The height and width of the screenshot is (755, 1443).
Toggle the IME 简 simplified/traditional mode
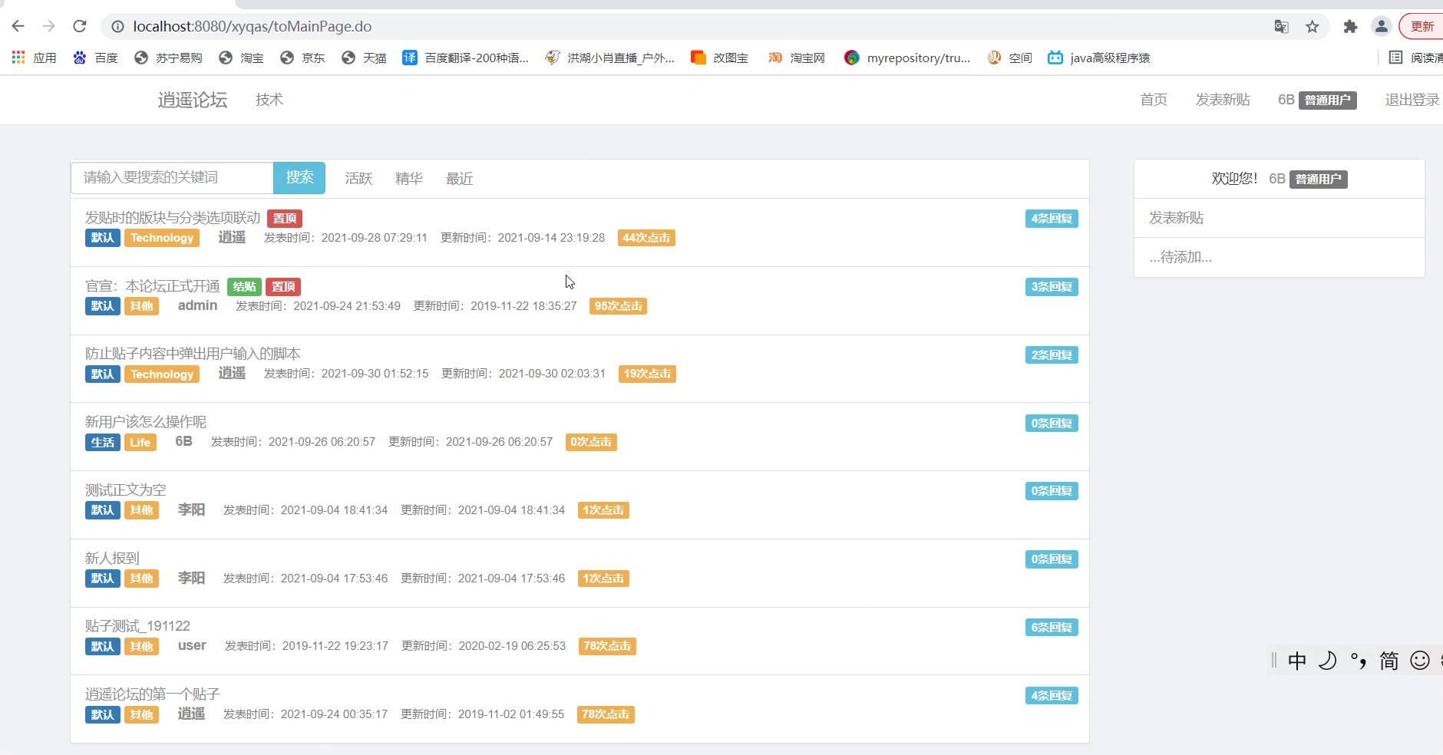pos(1389,661)
